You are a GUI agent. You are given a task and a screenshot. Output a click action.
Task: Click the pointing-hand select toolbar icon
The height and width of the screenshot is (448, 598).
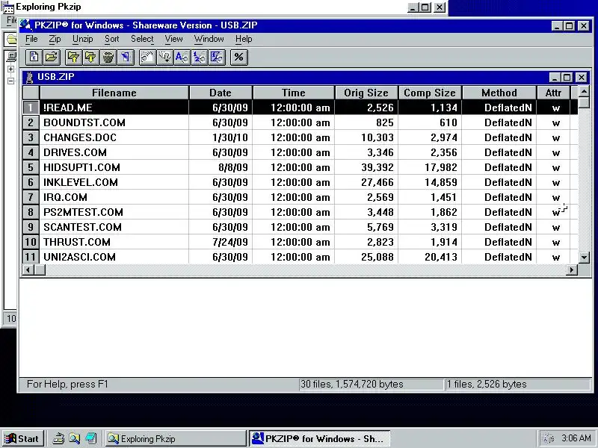(147, 57)
